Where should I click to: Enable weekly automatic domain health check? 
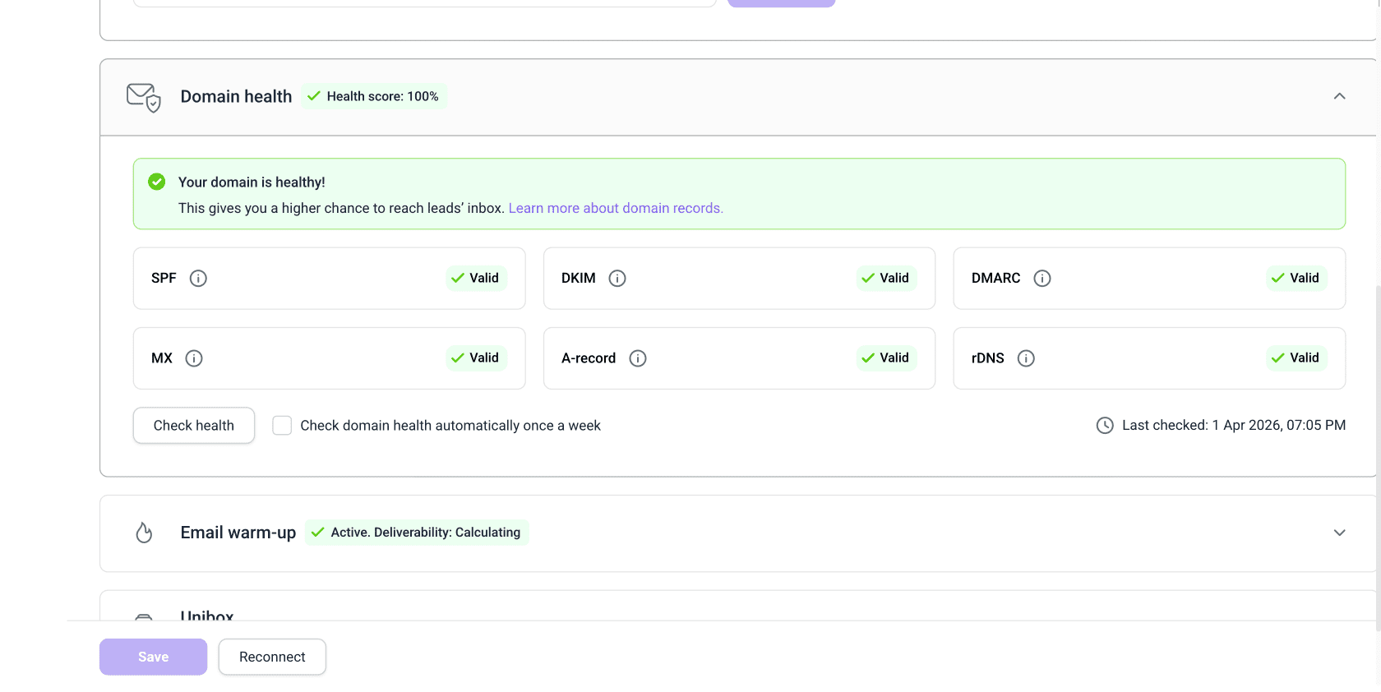(282, 426)
